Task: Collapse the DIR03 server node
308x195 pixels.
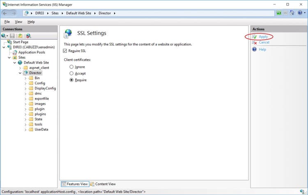Action: tap(4, 47)
